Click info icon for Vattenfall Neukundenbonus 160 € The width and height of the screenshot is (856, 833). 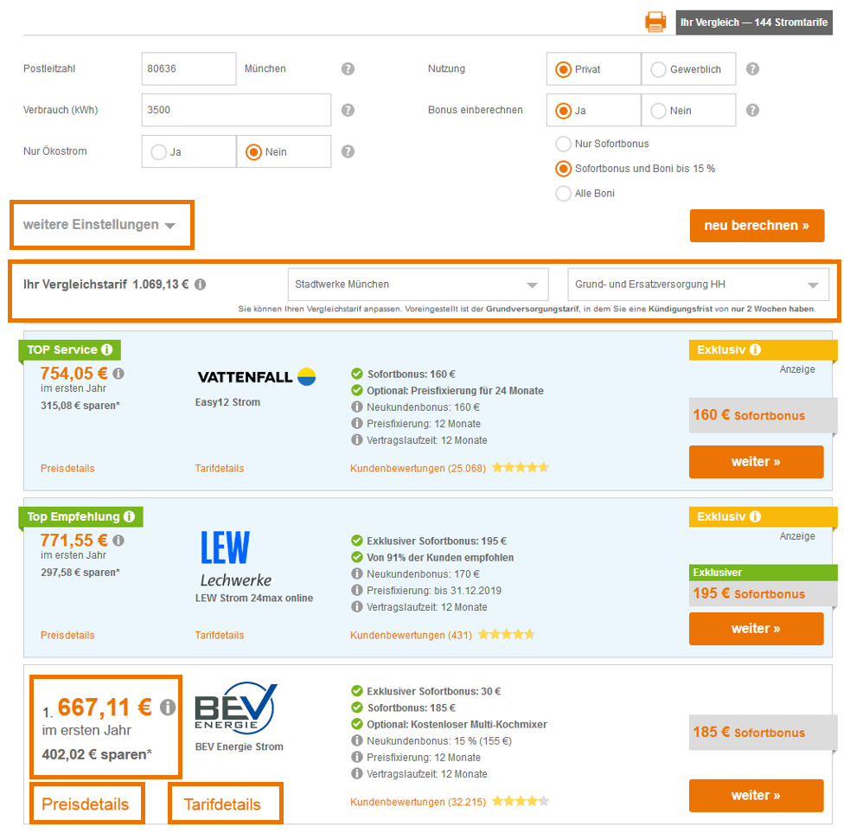[357, 407]
